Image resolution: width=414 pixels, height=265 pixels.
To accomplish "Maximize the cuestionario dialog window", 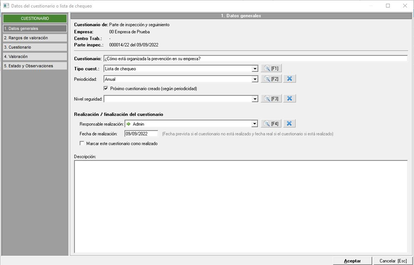I will [x=388, y=6].
